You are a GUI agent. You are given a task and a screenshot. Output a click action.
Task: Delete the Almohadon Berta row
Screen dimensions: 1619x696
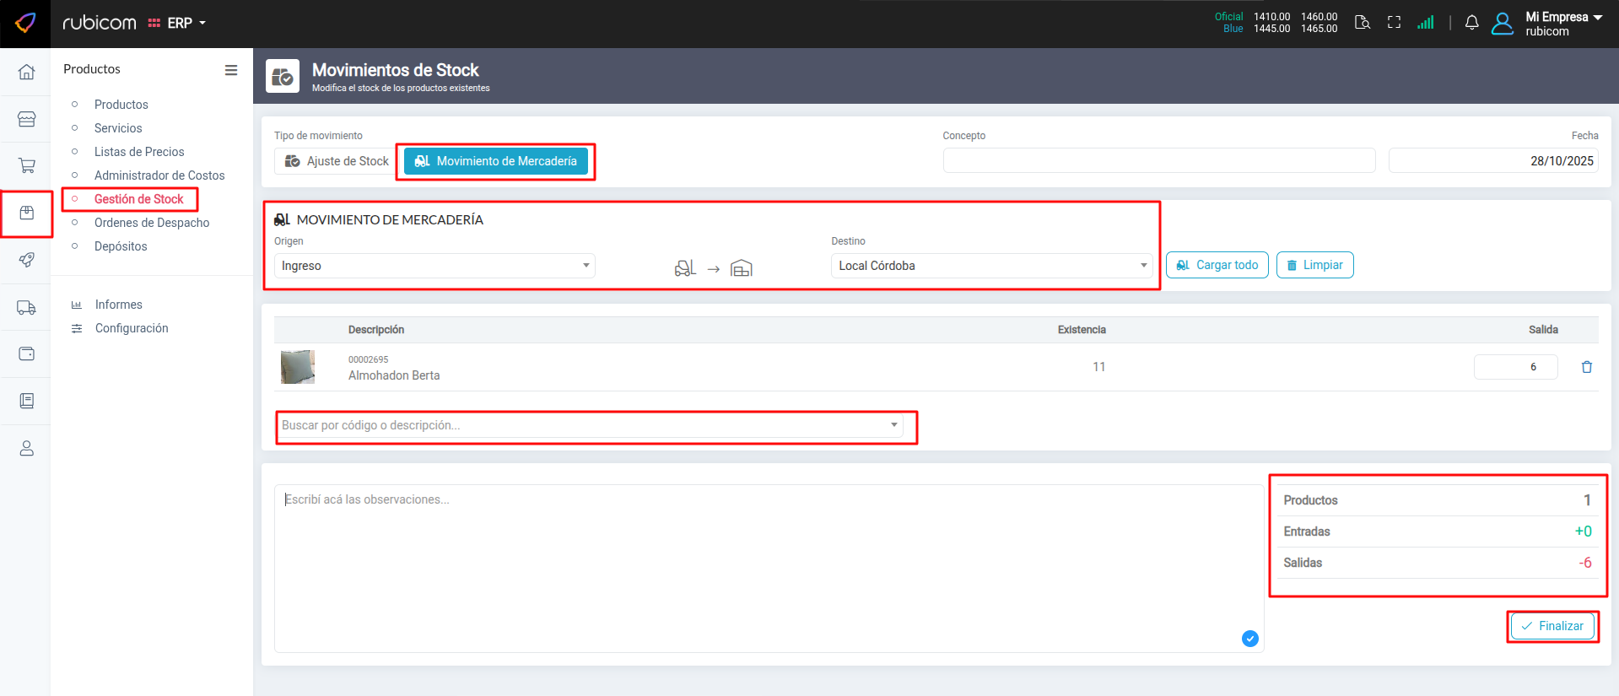click(x=1586, y=367)
